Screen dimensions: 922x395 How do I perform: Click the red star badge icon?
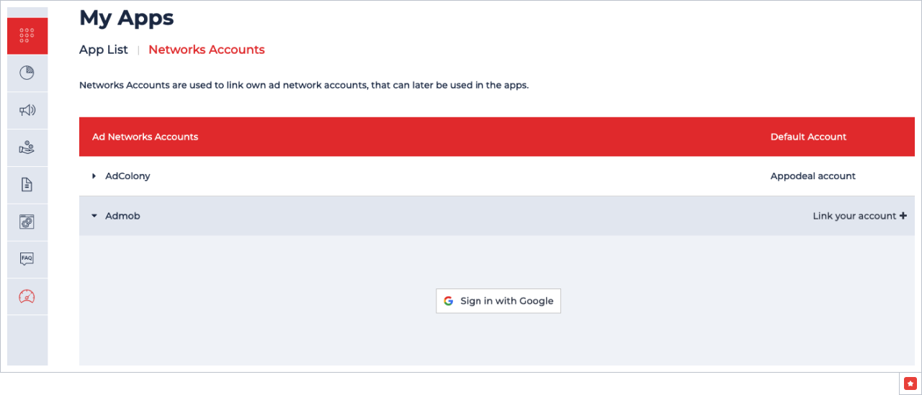(x=910, y=383)
